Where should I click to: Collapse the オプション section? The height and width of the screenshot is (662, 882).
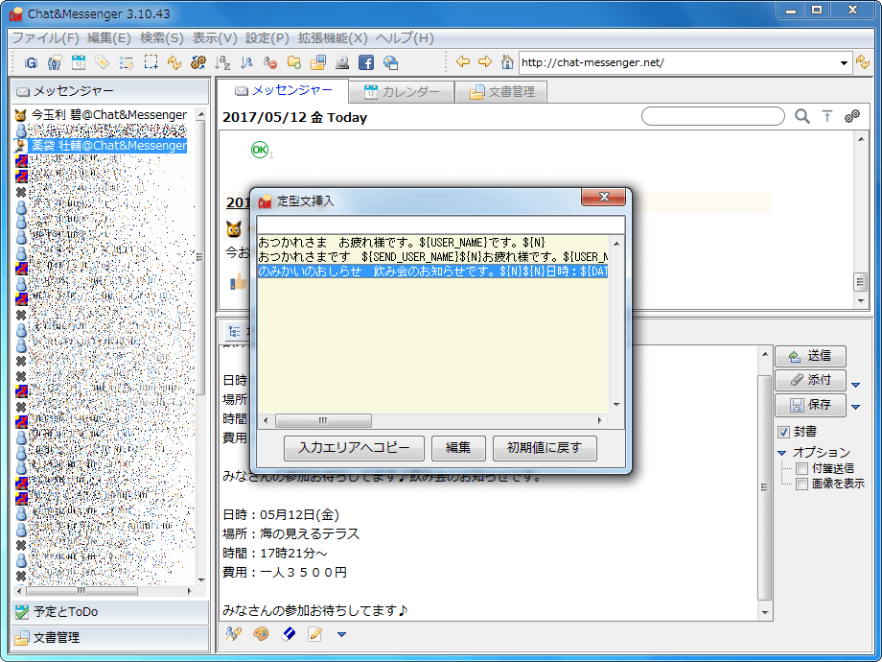coord(781,453)
